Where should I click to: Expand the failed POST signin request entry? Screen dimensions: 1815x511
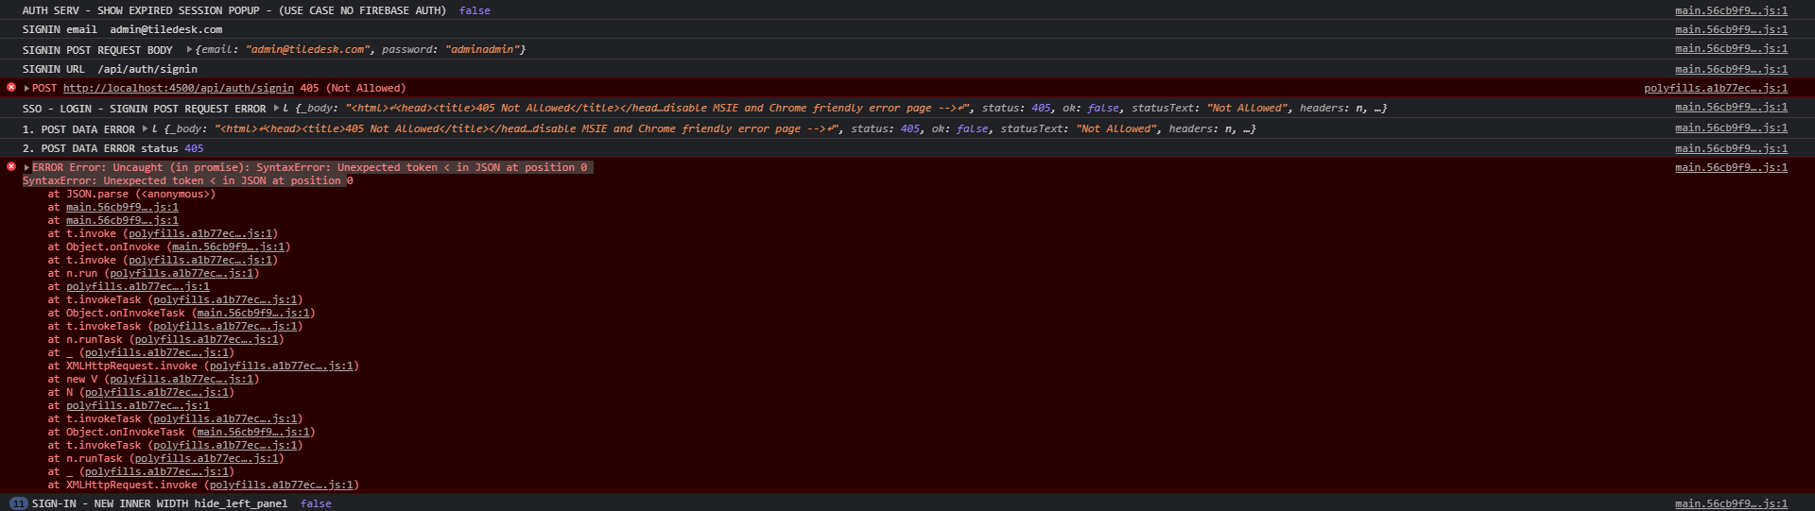tap(26, 88)
